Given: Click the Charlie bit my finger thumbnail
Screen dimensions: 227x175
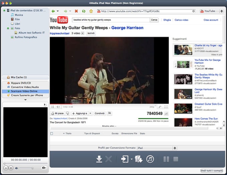Looking at the screenshot, I should [183, 50].
